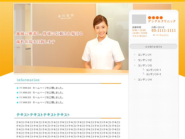This screenshot has width=185, height=139.
Task: Click the contents sidebar header
Action: coord(154,47)
